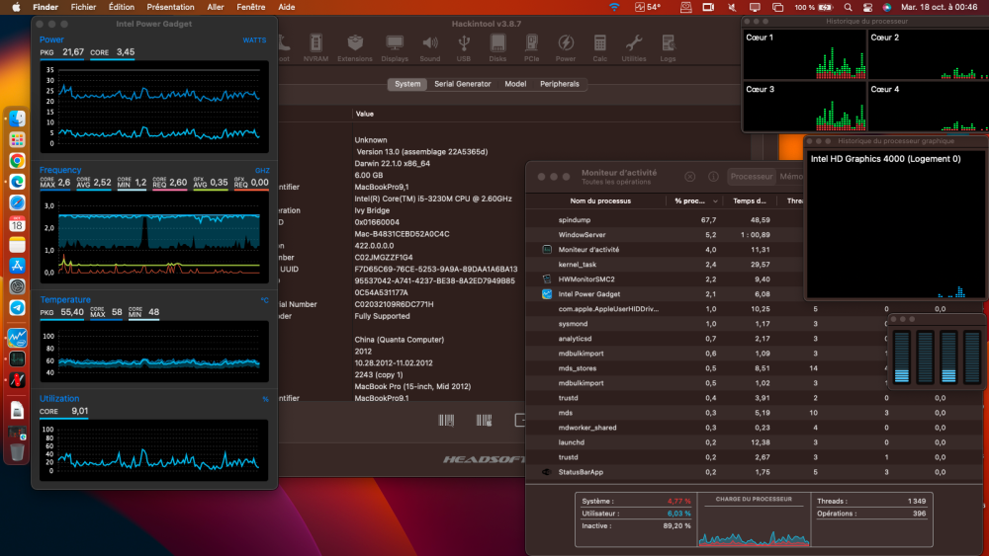989x556 pixels.
Task: Open the NVRAM section in Hackintool
Action: pos(315,47)
